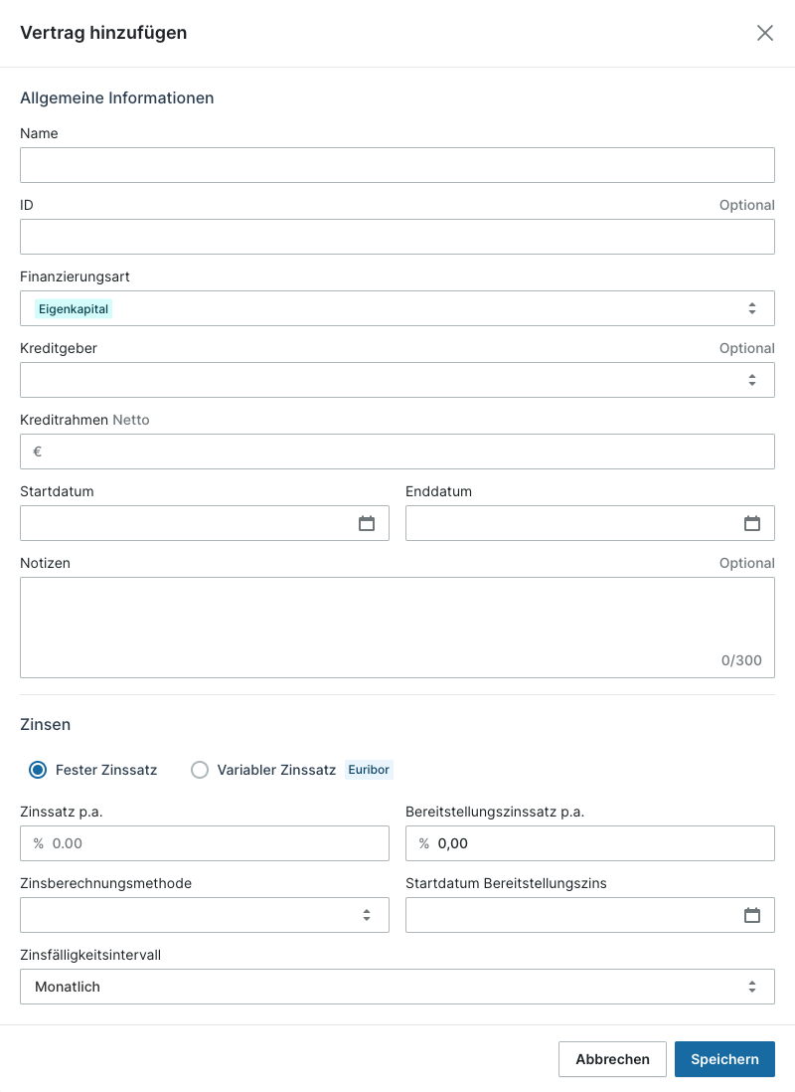Click percent symbol in Zinssatz p.a. field
Viewport: 795px width, 1092px height.
point(39,843)
